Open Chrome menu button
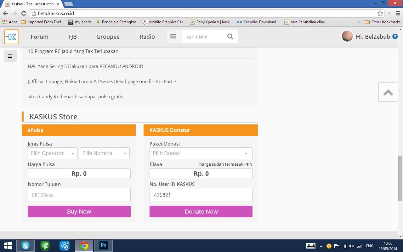 click(x=398, y=13)
